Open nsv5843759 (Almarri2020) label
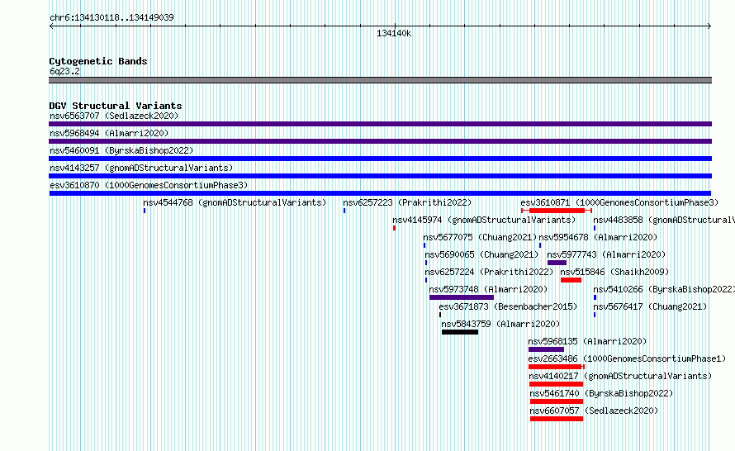This screenshot has width=735, height=451. pyautogui.click(x=500, y=324)
